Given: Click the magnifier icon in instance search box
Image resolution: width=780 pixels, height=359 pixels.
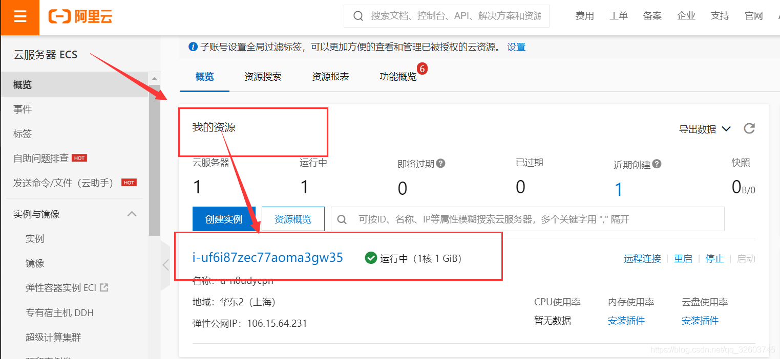Looking at the screenshot, I should (342, 219).
